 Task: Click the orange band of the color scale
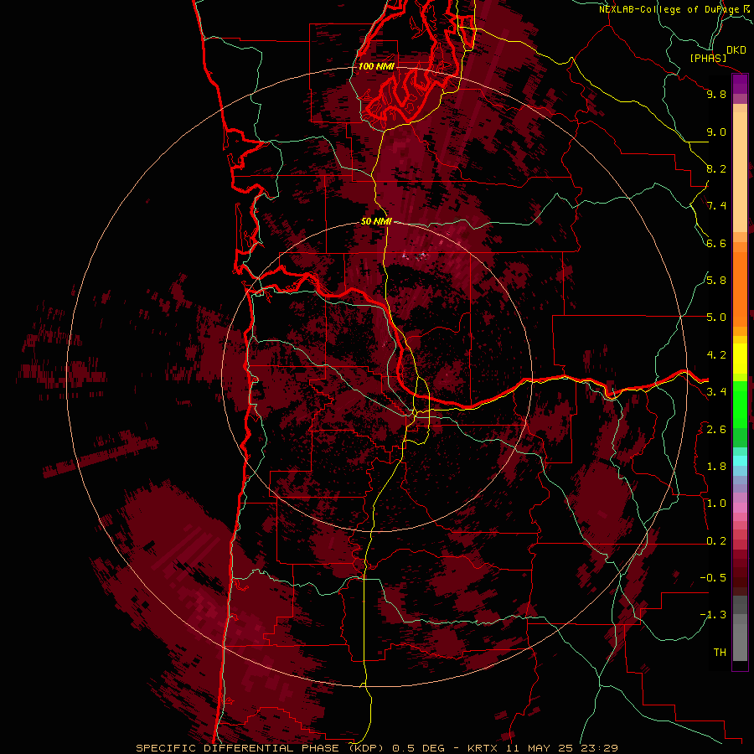point(740,289)
